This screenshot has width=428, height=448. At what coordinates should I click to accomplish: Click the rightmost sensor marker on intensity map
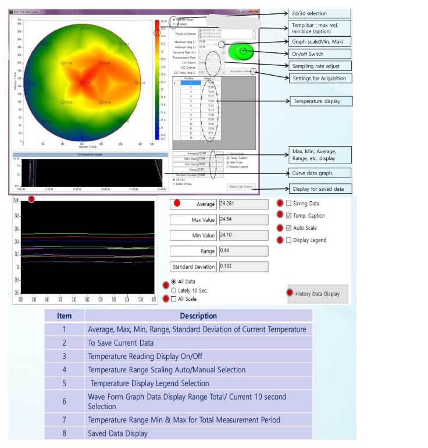click(x=137, y=83)
